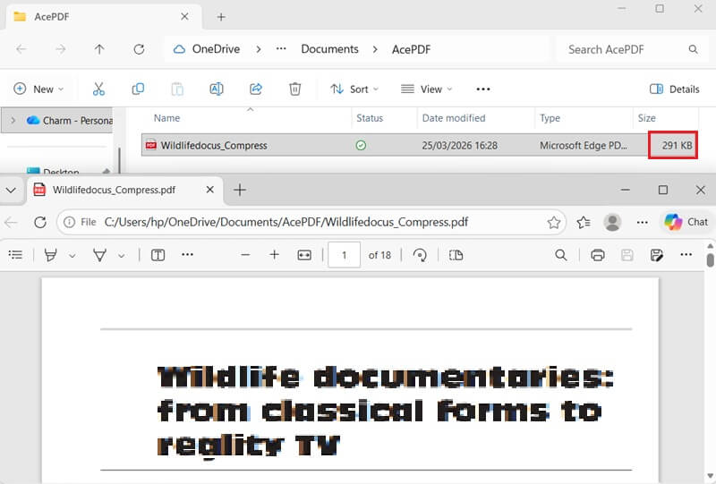Screen dimensions: 716x484
Task: Refresh the AcePDF folder view
Action: [x=139, y=49]
